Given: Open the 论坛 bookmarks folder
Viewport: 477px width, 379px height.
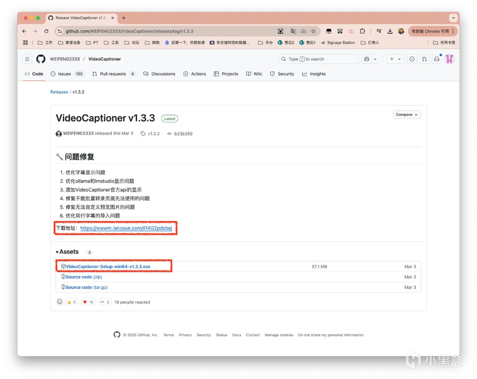Looking at the screenshot, I should coord(132,43).
